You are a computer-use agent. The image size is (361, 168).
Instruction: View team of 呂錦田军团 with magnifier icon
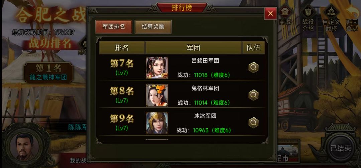tap(253, 68)
